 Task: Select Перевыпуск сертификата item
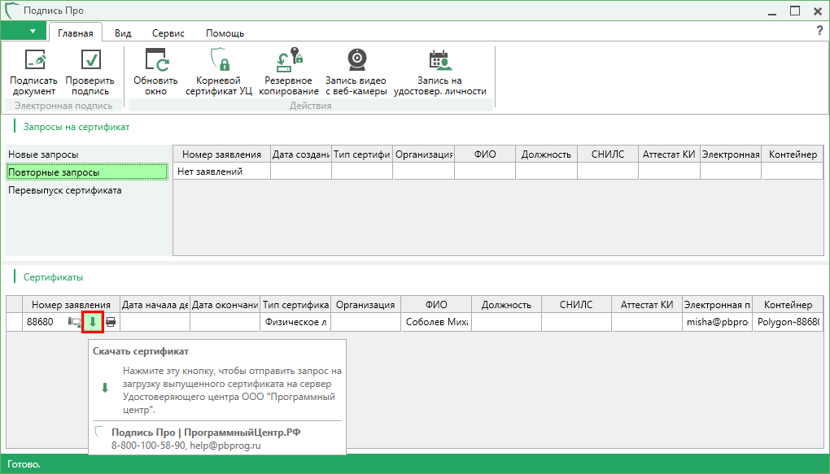tap(65, 190)
